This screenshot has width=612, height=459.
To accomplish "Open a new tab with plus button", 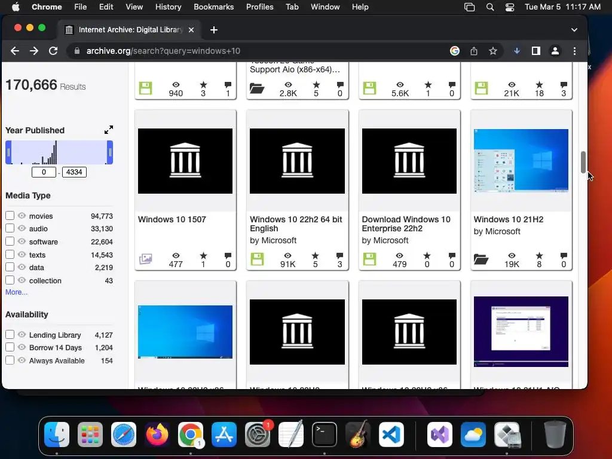I will tap(214, 30).
